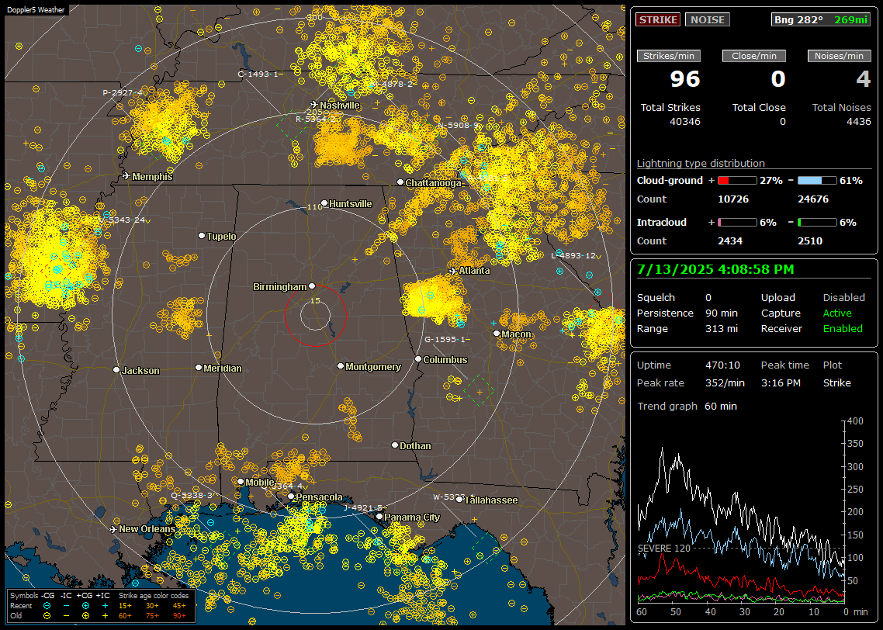Click the Trend graph 60 min label
The height and width of the screenshot is (630, 883).
[687, 406]
